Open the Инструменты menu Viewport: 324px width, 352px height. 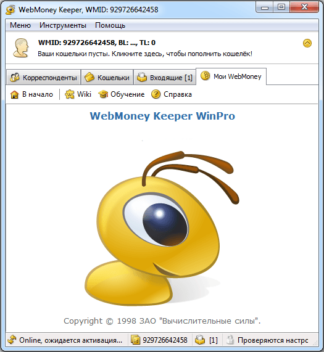pos(63,25)
